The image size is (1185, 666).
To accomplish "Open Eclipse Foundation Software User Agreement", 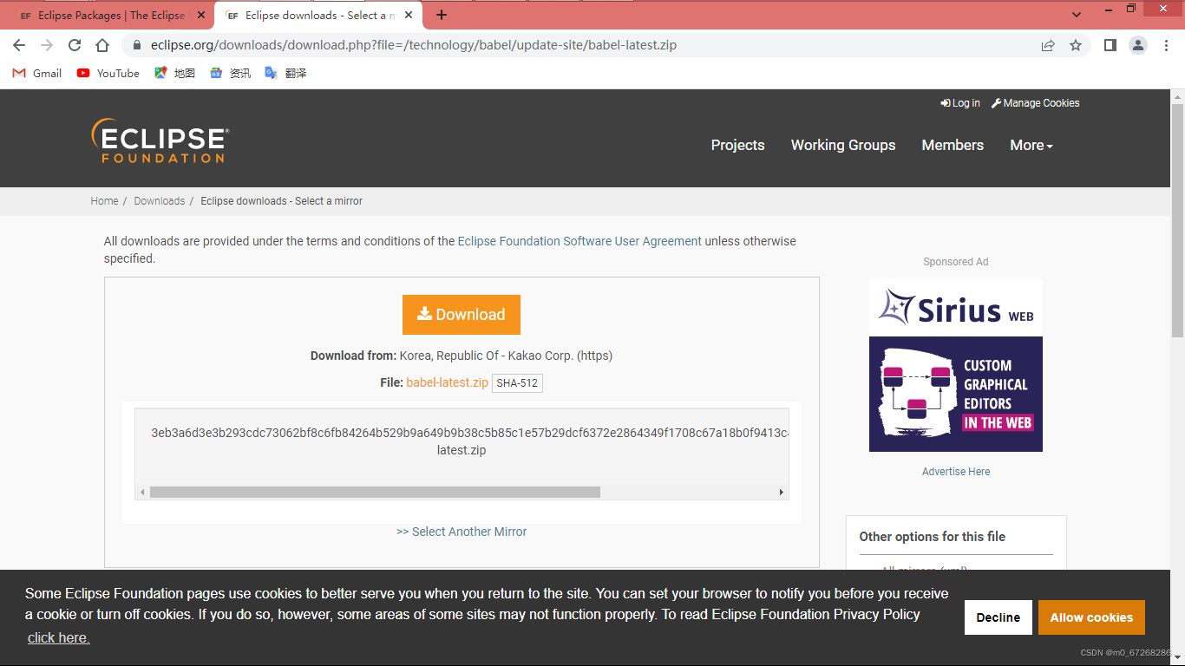I will [579, 241].
